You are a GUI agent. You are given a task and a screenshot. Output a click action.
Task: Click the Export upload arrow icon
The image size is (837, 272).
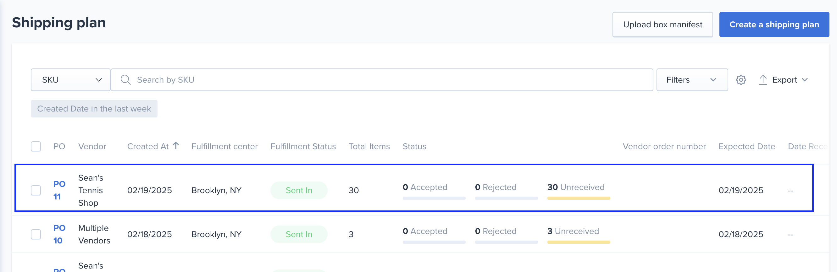coord(762,80)
